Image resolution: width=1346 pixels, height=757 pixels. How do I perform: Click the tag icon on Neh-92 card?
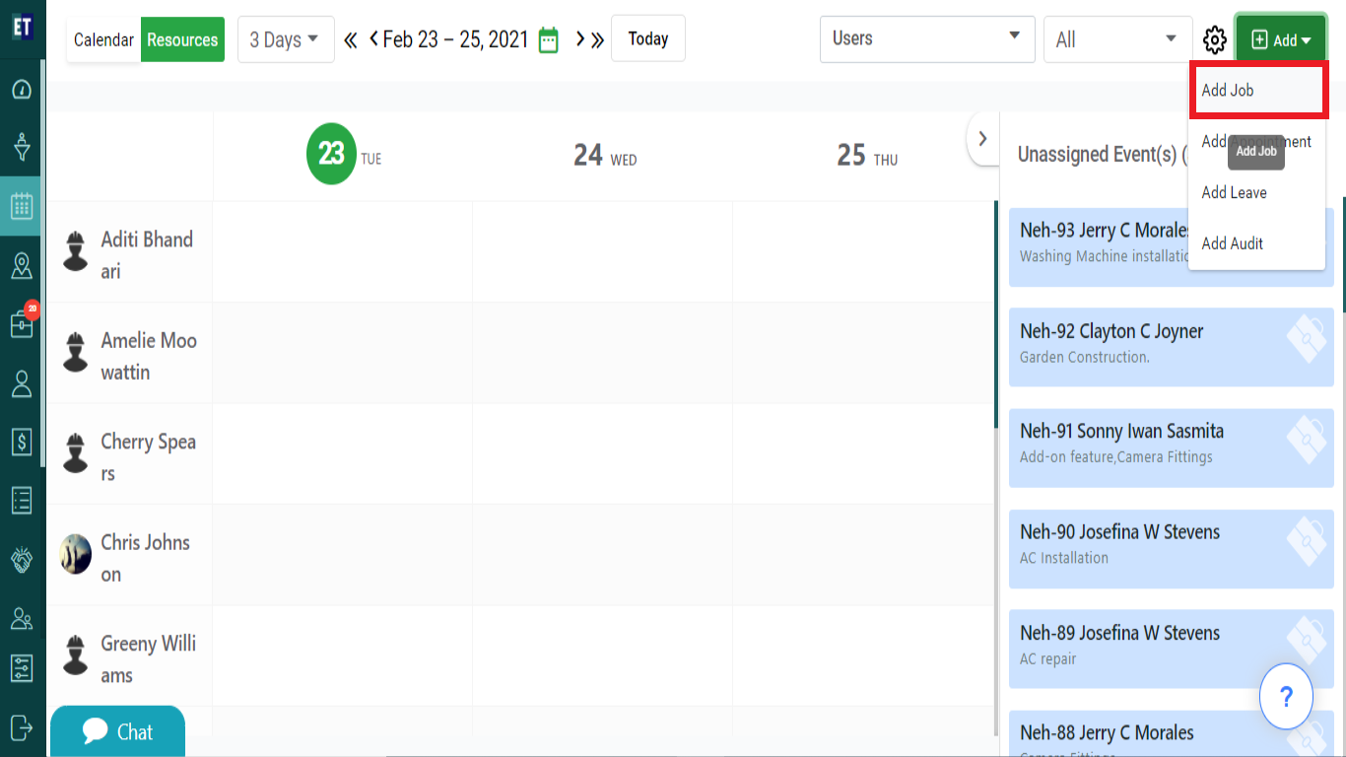click(1307, 339)
